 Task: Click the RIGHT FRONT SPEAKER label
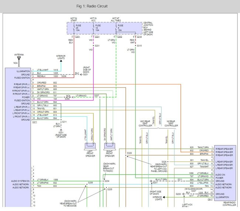tap(110, 154)
